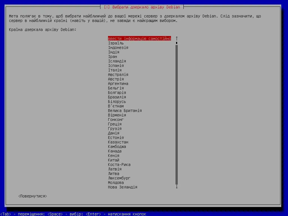Pick Індія as mirror country

pos(114,52)
